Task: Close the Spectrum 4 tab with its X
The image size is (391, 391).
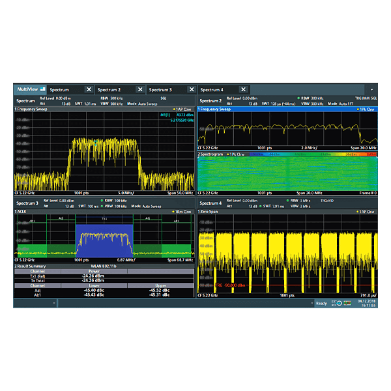Action: tap(243, 89)
